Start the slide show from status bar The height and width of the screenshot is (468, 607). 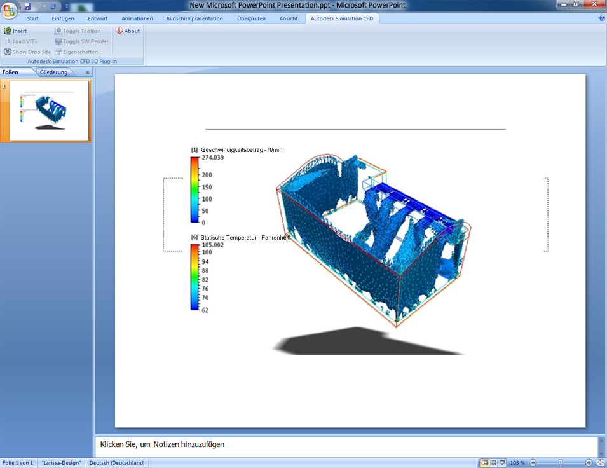coord(502,463)
